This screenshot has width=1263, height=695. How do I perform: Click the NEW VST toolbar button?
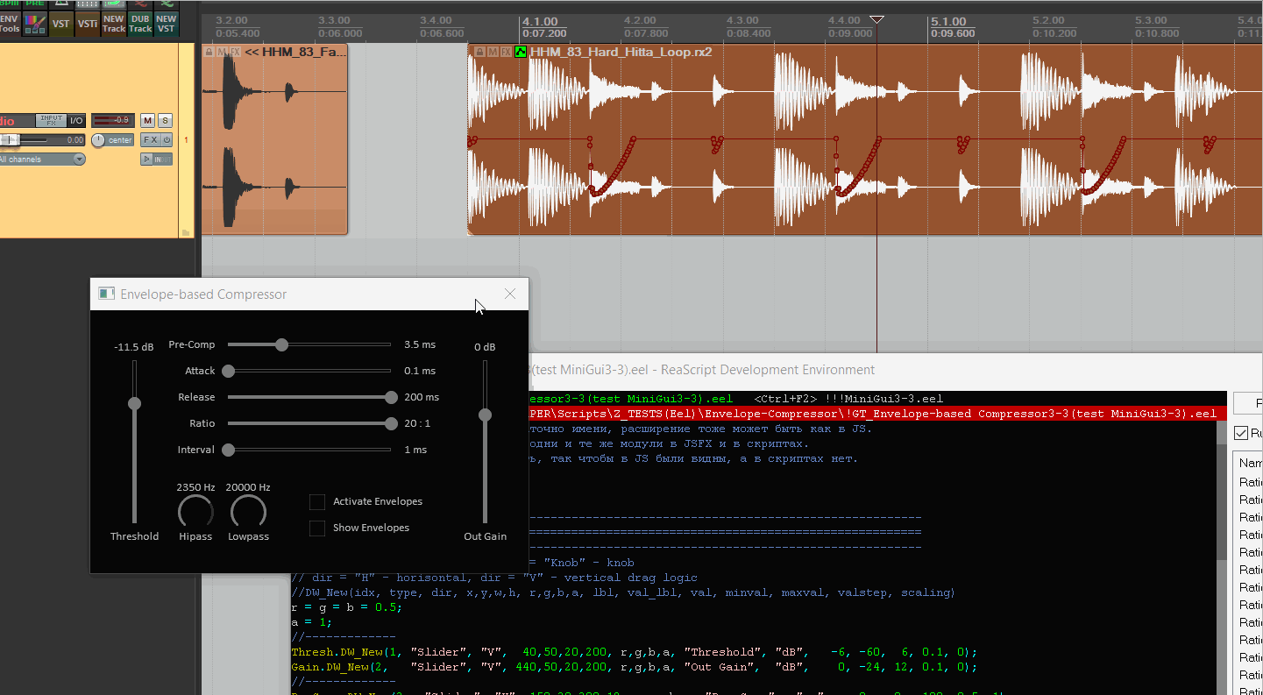pos(167,23)
